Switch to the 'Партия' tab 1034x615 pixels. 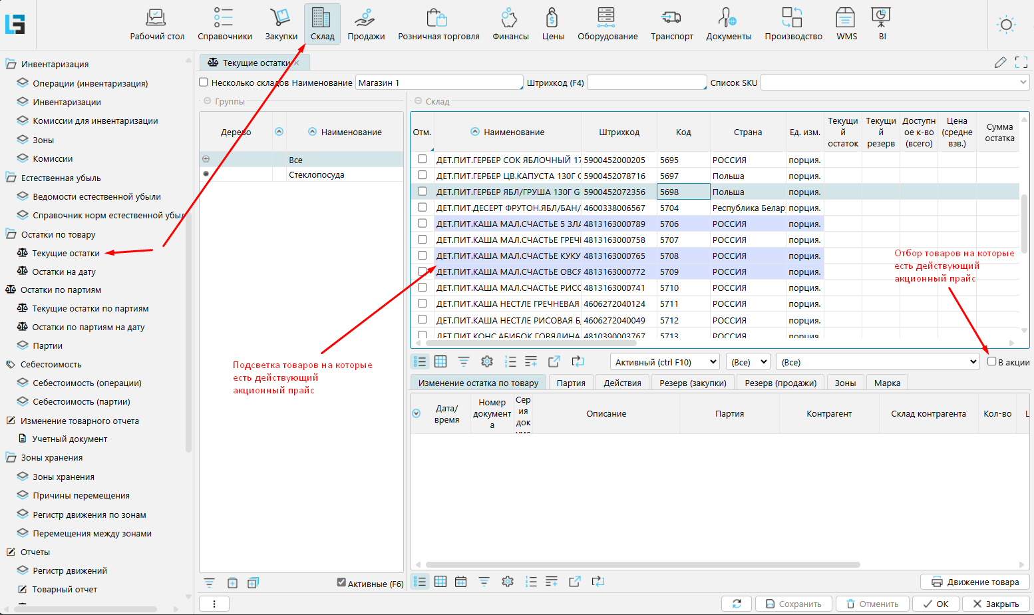coord(571,383)
